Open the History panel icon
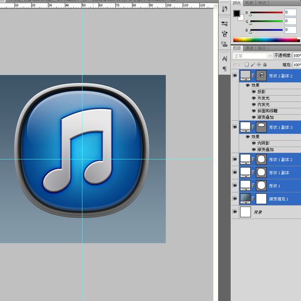Screen dimensions: 301x301 pyautogui.click(x=224, y=9)
